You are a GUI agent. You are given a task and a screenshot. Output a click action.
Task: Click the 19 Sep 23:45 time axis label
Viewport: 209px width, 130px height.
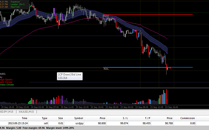(22, 107)
